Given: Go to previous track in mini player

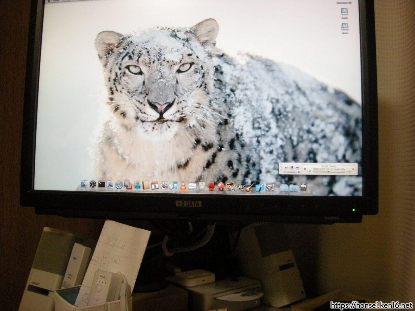Looking at the screenshot, I should click(286, 167).
